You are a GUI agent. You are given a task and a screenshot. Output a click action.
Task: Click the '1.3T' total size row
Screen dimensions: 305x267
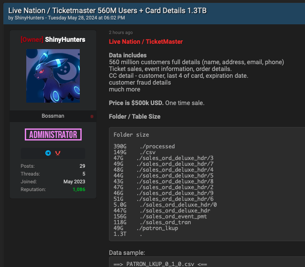coord(128,234)
